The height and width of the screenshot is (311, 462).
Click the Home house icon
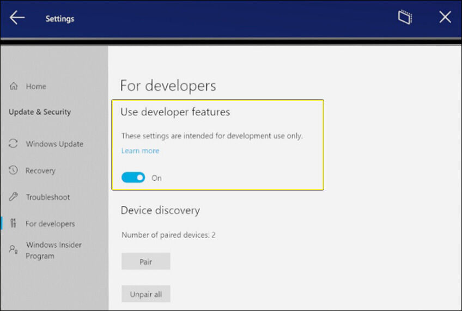14,86
